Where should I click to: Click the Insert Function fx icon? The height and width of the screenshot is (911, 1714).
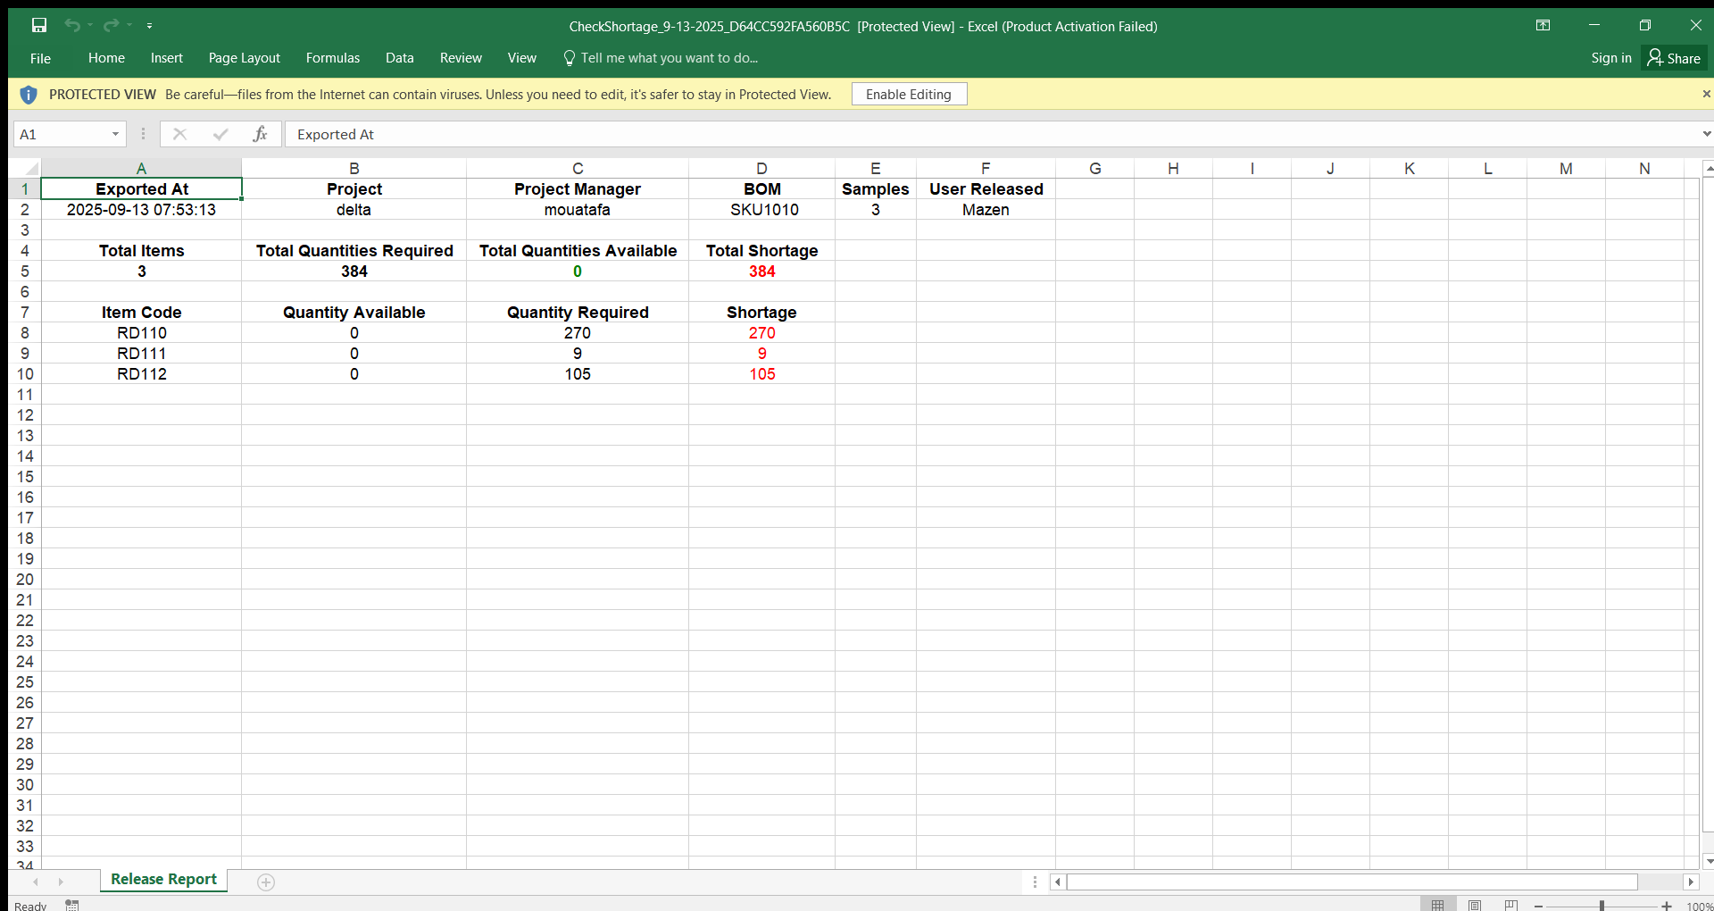click(260, 134)
